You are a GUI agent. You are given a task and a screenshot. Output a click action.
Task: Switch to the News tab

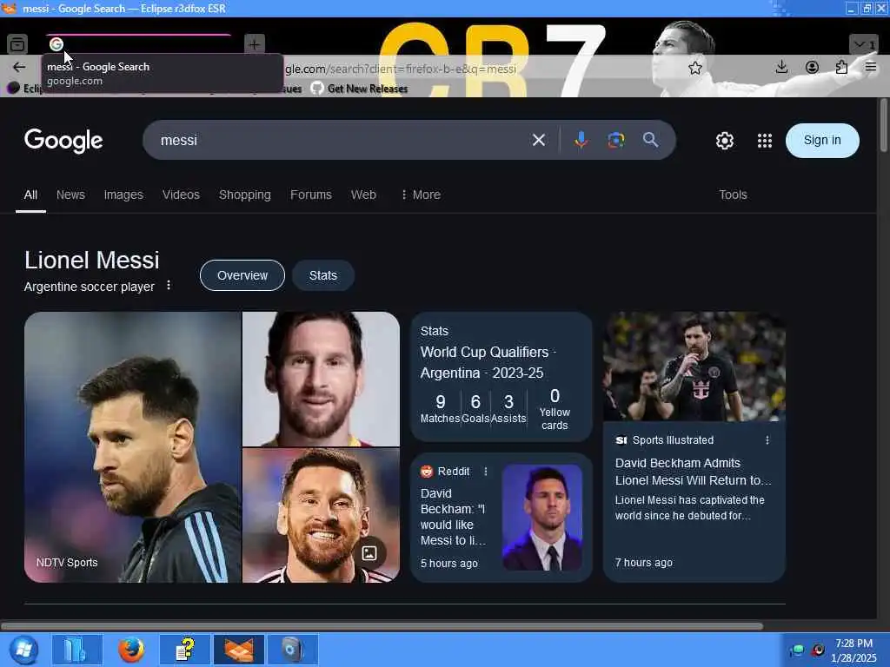[70, 195]
